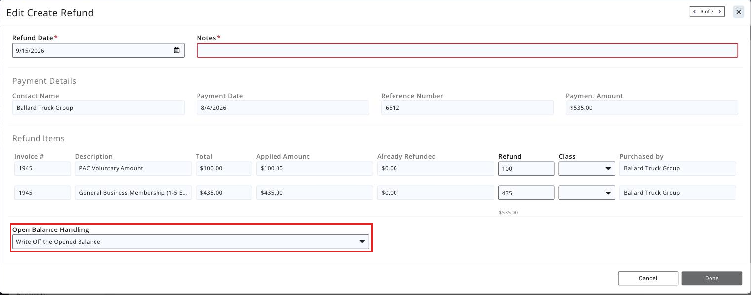Go to next record arrow in pager

[x=720, y=11]
